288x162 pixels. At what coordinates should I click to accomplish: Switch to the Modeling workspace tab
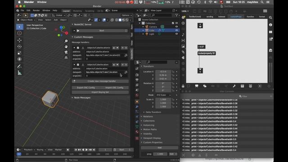pos(77,11)
